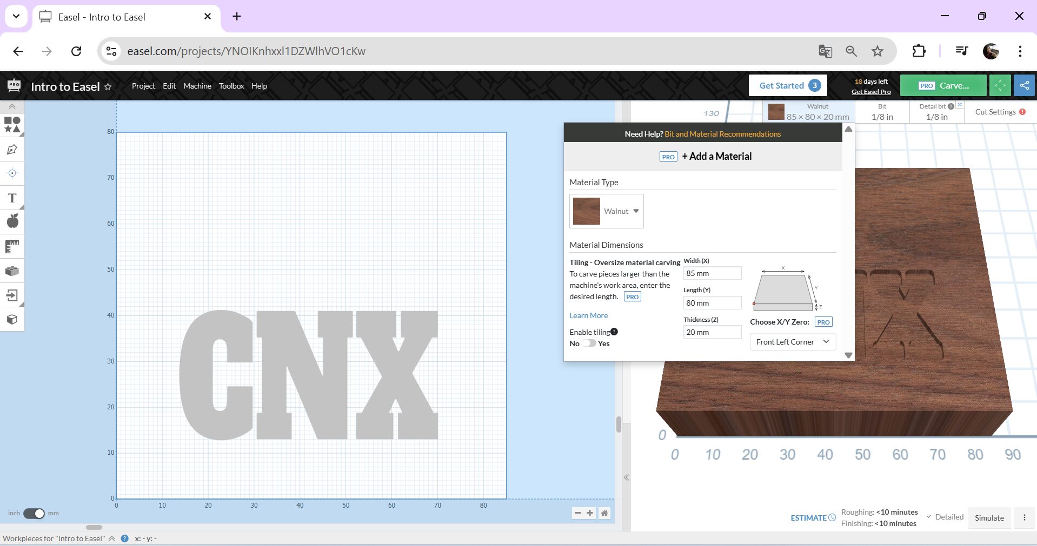Image resolution: width=1037 pixels, height=546 pixels.
Task: Click the blue share project icon
Action: [x=1024, y=85]
